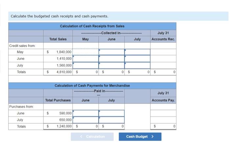This screenshot has width=230, height=155.
Task: Click the 1,410,000 June total sales value
Action: [x=64, y=58]
